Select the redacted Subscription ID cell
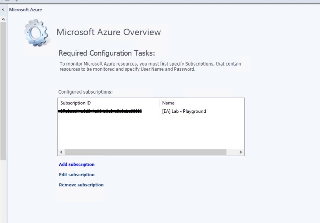Image resolution: width=320 pixels, height=223 pixels. [x=100, y=111]
